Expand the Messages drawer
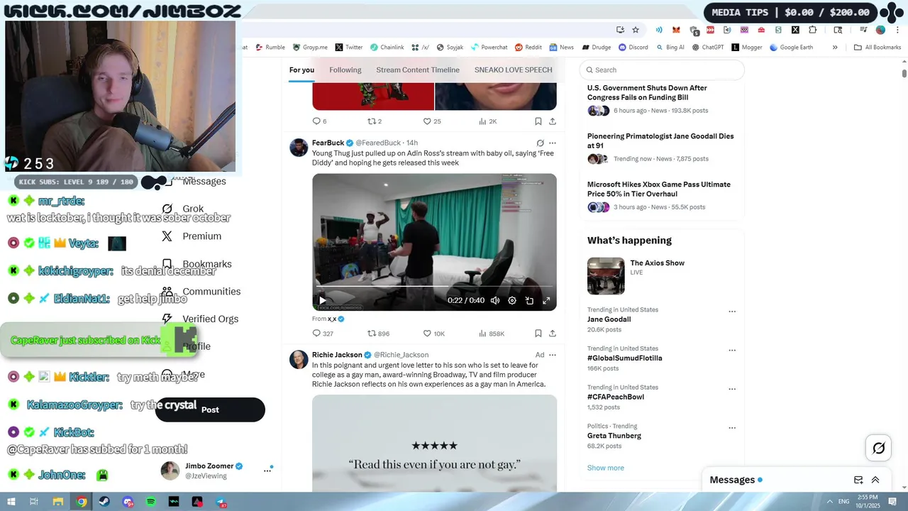Screen dimensions: 908x511 click(875, 480)
